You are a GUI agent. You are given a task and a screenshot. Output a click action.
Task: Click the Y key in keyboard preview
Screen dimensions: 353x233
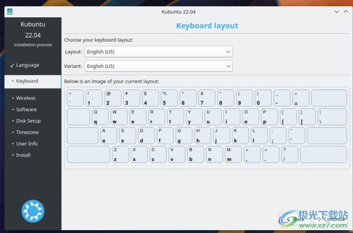[x=194, y=117]
